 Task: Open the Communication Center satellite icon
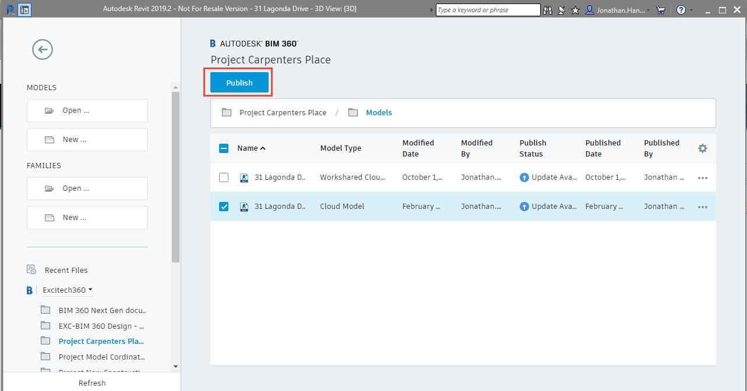[x=562, y=10]
